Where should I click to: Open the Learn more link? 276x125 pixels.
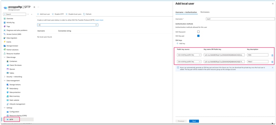99,20
